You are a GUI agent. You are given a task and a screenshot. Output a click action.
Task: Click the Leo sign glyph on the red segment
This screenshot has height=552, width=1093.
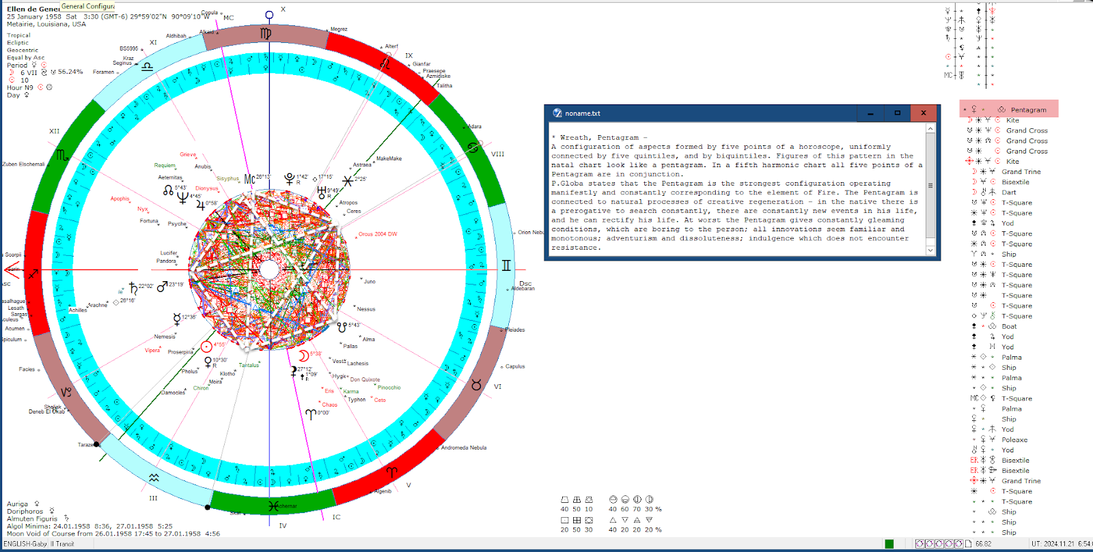pos(385,63)
